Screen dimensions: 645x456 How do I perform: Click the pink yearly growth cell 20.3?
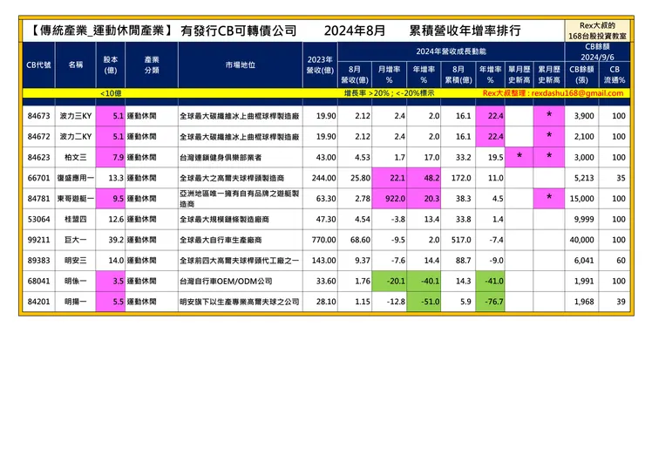click(424, 199)
